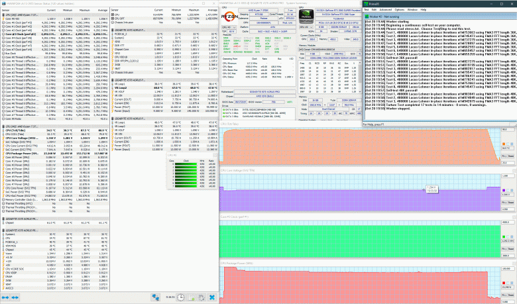Open the Edit menu in Prime95
Screen dimensions: 517x304
pos(374,10)
